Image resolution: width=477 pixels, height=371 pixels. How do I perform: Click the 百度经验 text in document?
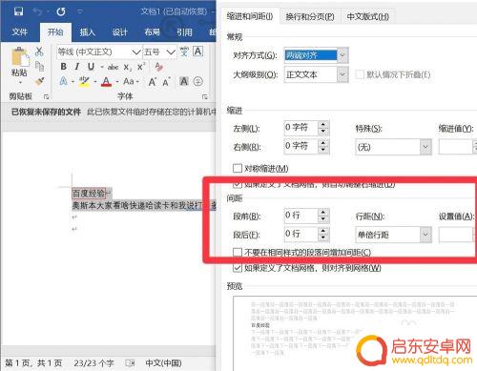[89, 194]
